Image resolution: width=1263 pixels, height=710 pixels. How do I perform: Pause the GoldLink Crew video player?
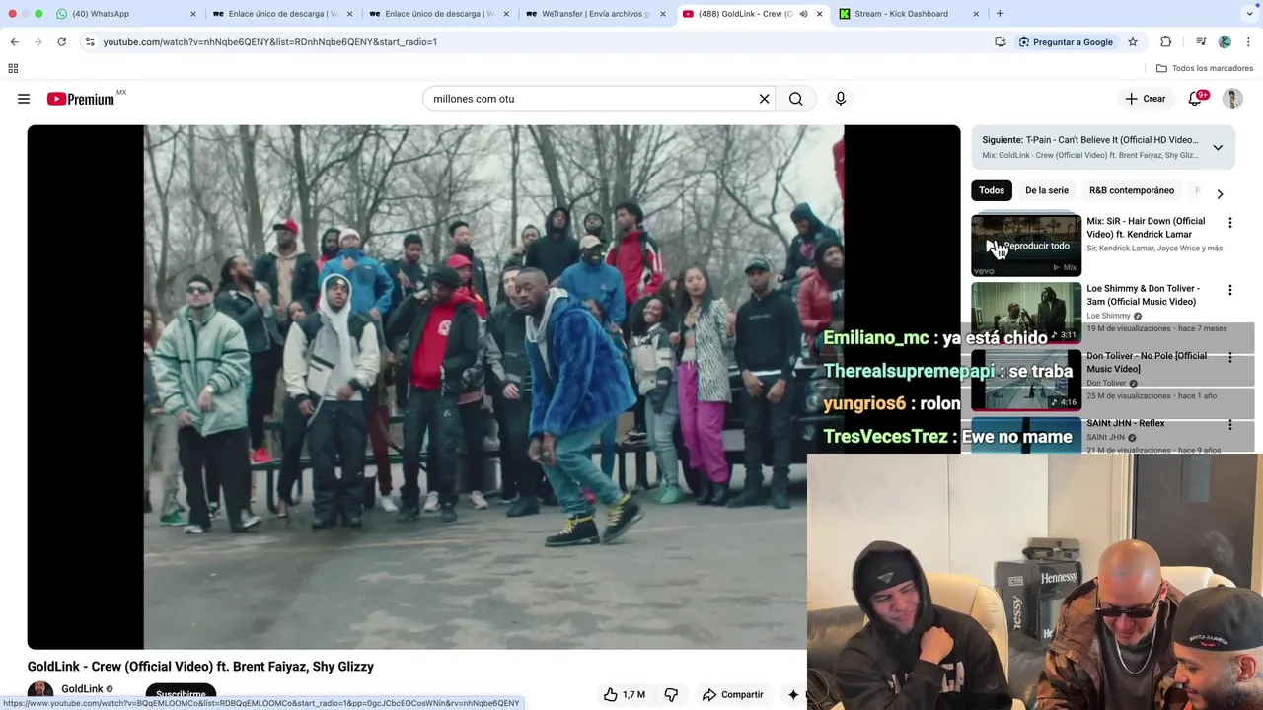493,387
